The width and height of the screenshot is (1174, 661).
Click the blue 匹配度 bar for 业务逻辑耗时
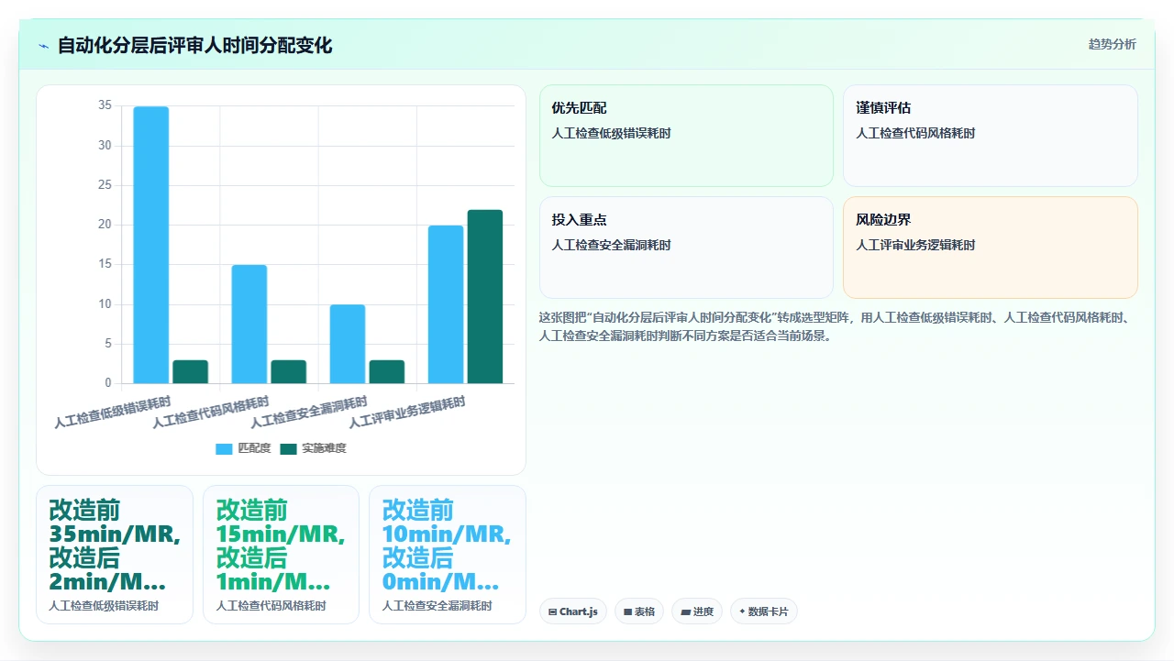tap(446, 304)
